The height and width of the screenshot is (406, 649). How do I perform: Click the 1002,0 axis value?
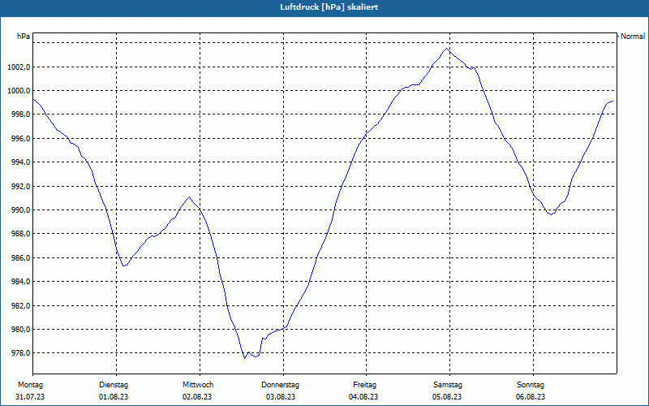pyautogui.click(x=19, y=67)
